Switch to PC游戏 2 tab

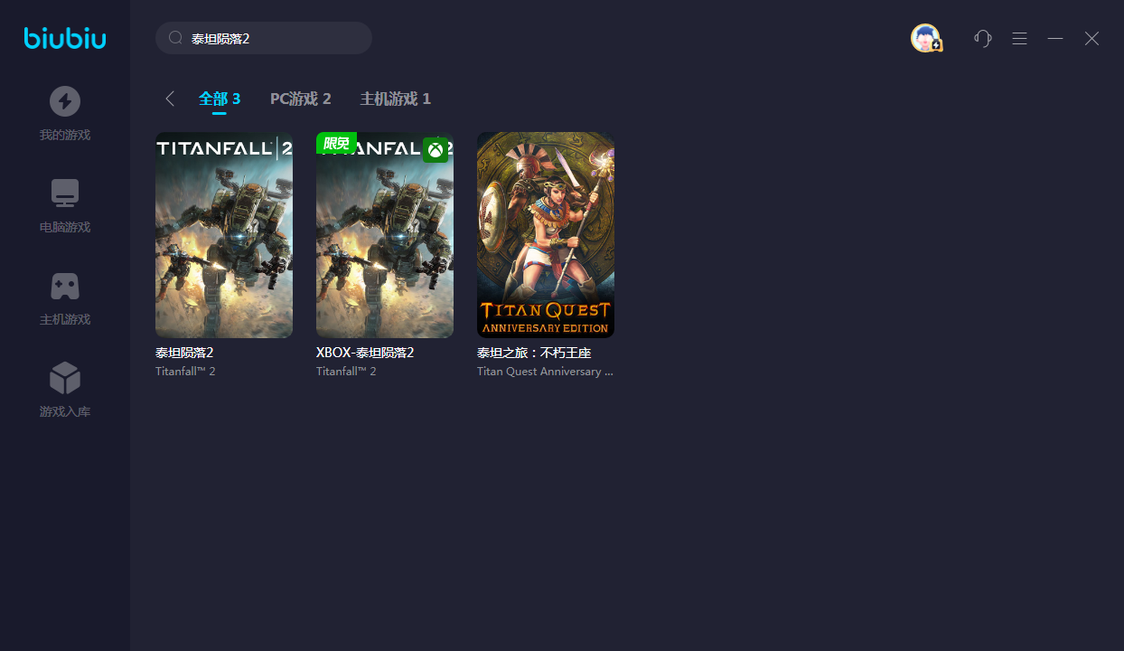pos(301,99)
